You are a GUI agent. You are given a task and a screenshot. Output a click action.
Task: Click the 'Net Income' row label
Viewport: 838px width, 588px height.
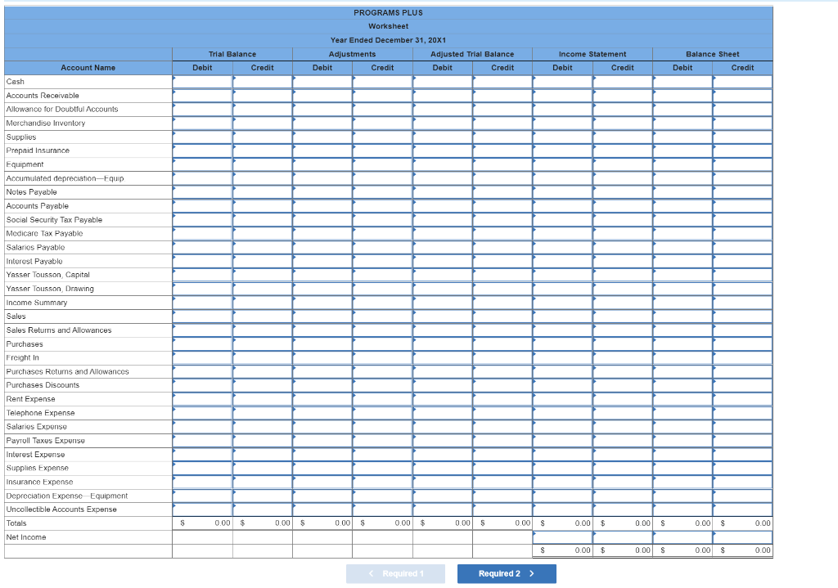(x=26, y=537)
